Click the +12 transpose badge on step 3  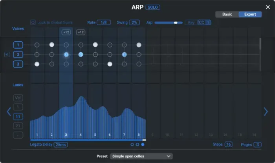66,32
